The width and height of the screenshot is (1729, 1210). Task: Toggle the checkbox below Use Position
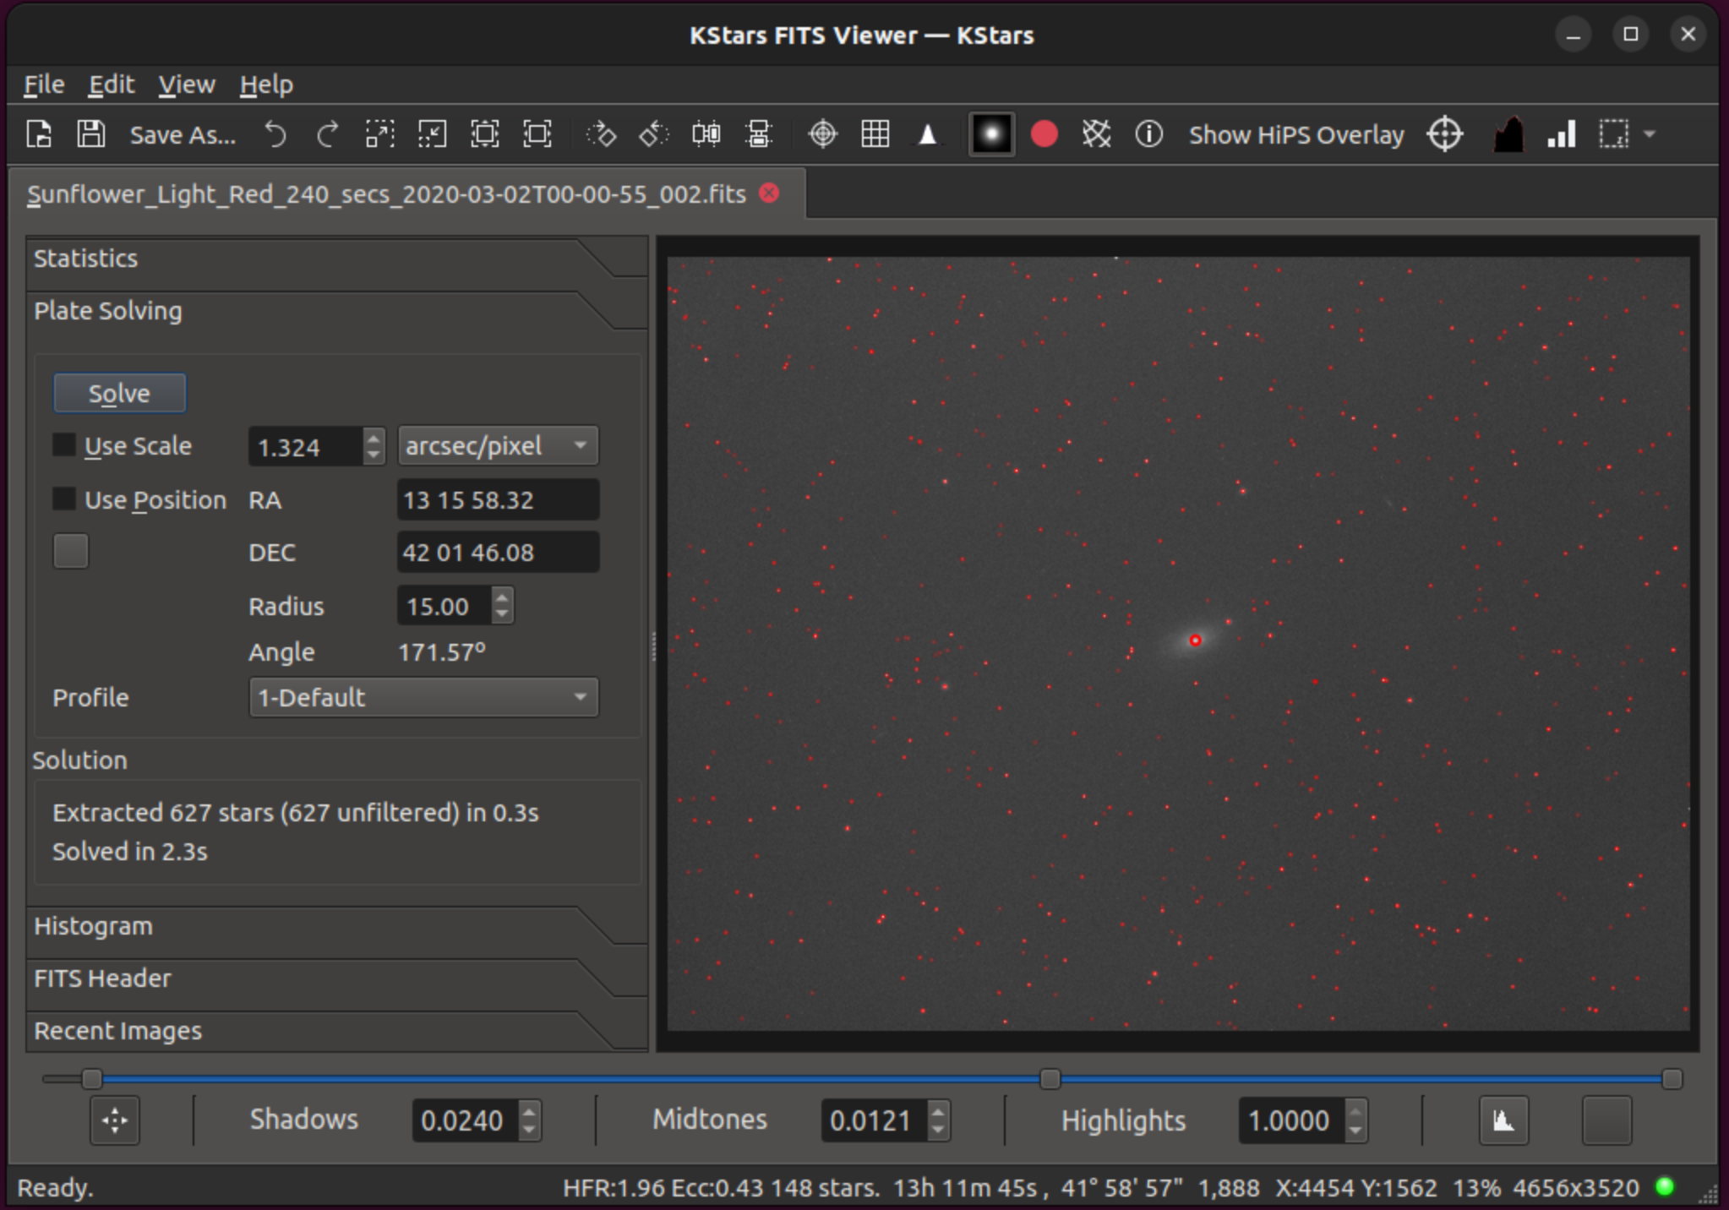pyautogui.click(x=70, y=551)
